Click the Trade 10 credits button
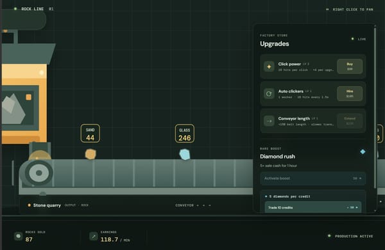This screenshot has height=250, width=385. (x=313, y=207)
